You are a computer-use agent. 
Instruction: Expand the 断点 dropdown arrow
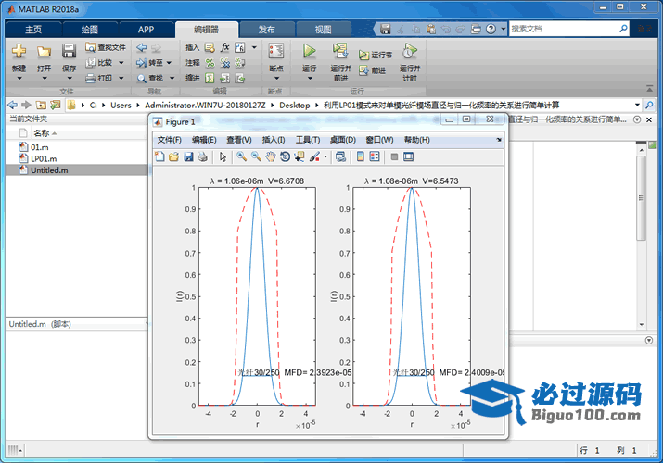(x=276, y=79)
